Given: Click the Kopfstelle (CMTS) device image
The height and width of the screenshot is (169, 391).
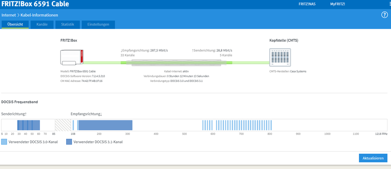Looking at the screenshot, I should 279,58.
